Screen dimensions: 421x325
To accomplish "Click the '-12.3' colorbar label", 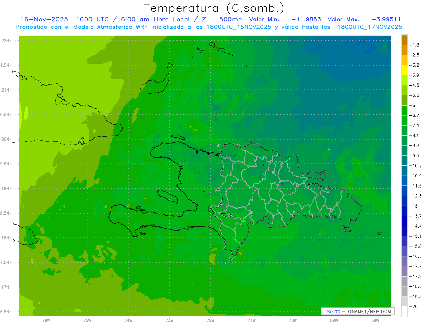I will [x=416, y=196].
